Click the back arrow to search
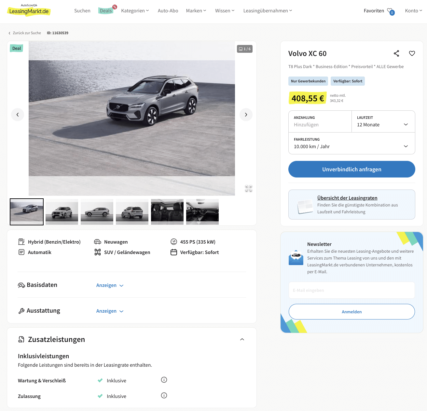 pos(9,33)
